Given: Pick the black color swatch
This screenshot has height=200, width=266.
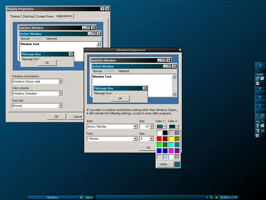Looking at the screenshot, I should coord(165,133).
